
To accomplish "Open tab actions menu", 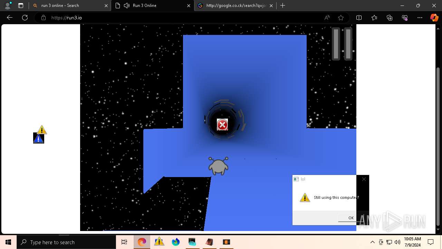I will click(21, 6).
